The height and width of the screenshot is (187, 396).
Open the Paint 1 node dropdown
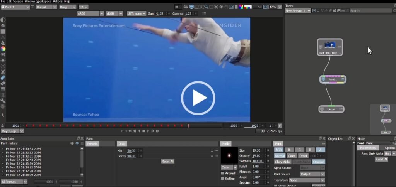[15, 7]
